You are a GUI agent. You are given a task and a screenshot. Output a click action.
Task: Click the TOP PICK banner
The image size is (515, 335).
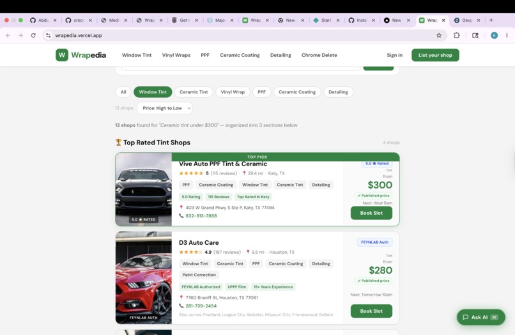257,157
